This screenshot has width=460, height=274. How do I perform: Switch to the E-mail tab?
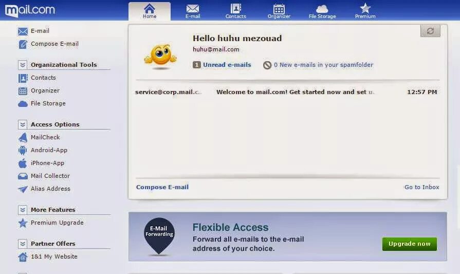tap(193, 11)
